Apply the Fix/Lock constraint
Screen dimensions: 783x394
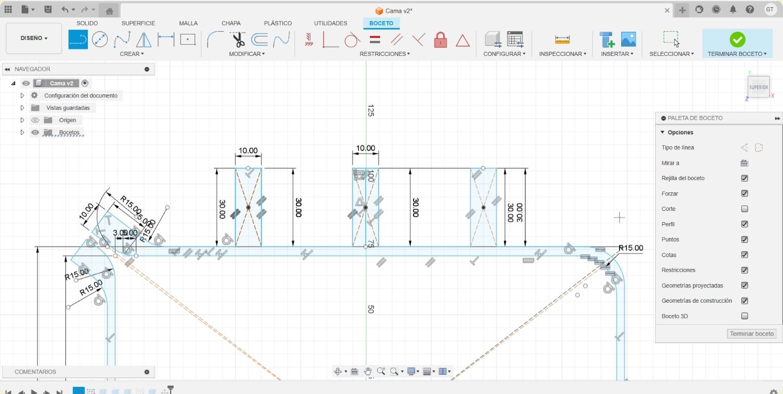(440, 40)
